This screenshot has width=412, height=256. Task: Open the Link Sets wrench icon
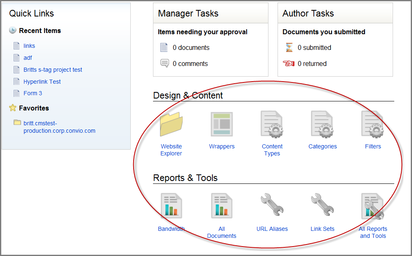click(323, 204)
